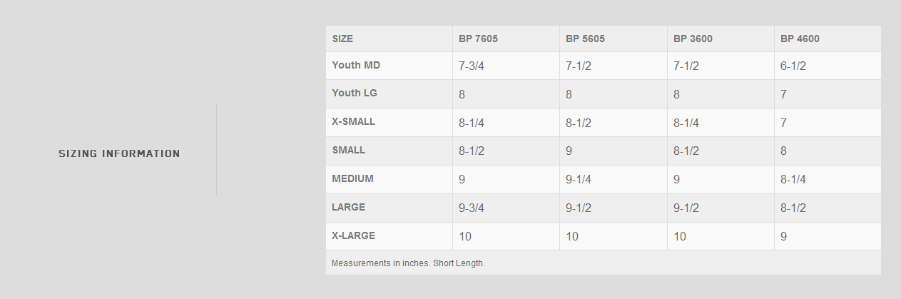Click the X-SMALL row label
Image resolution: width=901 pixels, height=299 pixels.
tap(353, 121)
